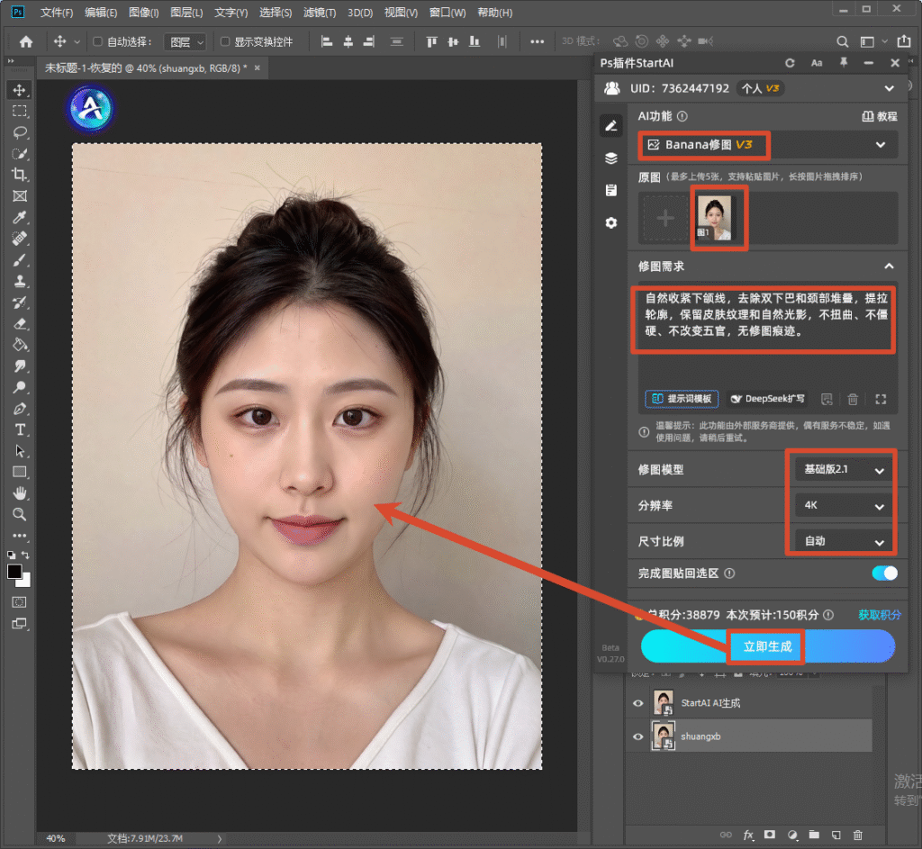Swap foreground and background colors
Screen dimensions: 922x849
[x=25, y=555]
